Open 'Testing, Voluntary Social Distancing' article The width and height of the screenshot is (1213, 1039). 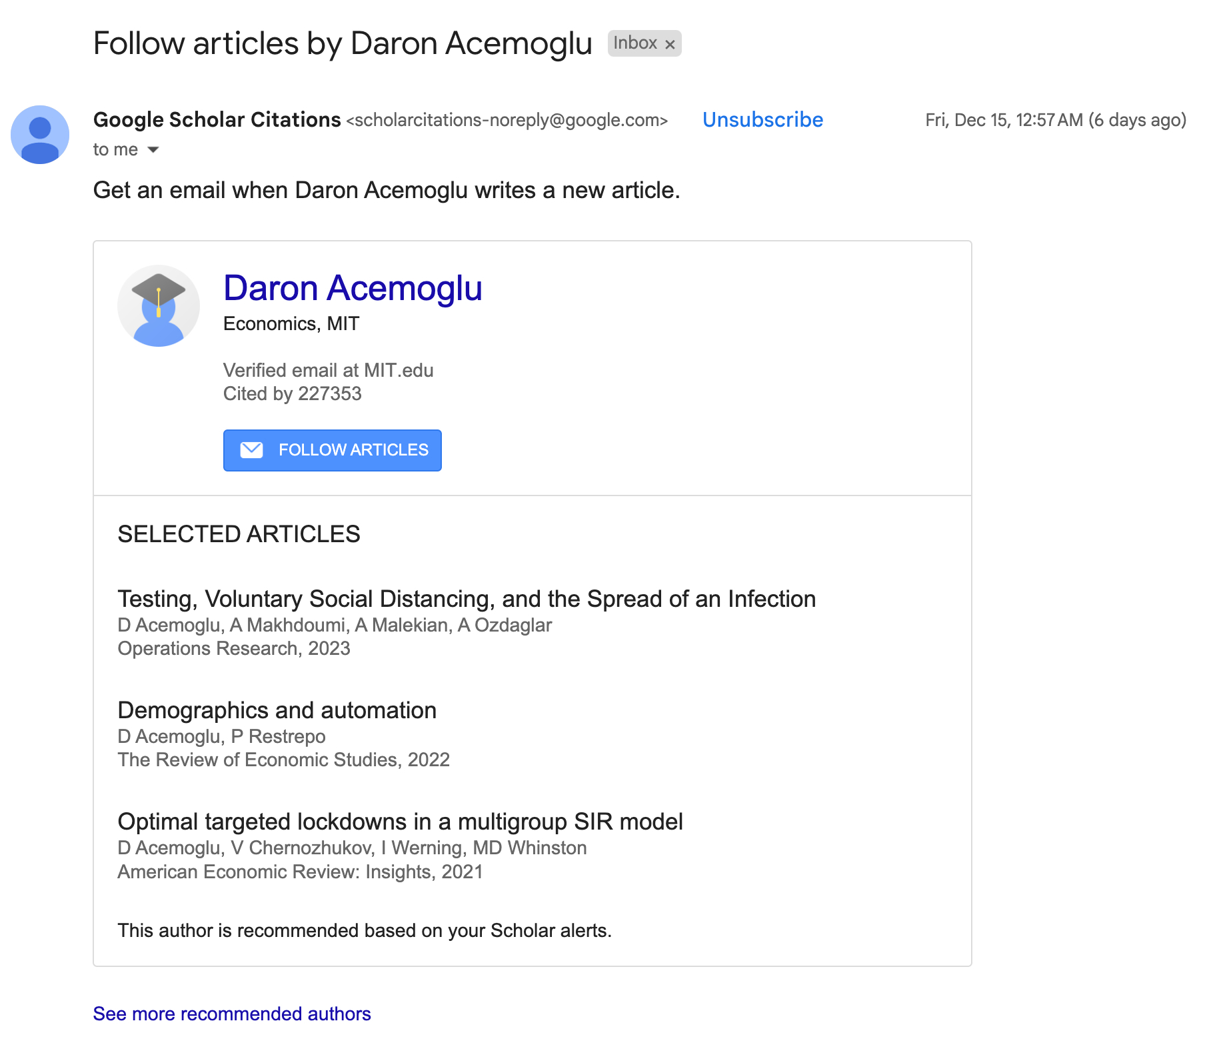[x=467, y=599]
